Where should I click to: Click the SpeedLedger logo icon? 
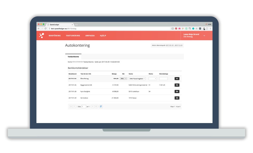tap(41, 36)
